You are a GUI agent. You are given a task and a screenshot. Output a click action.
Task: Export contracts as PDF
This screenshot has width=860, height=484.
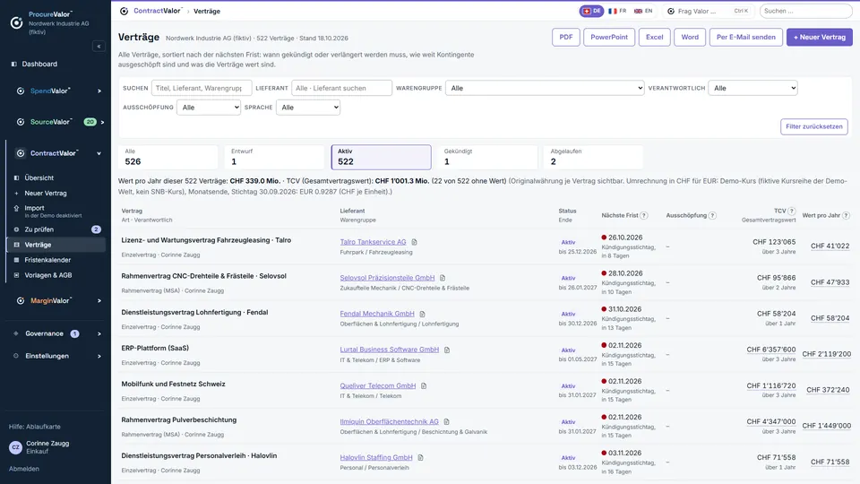(566, 38)
